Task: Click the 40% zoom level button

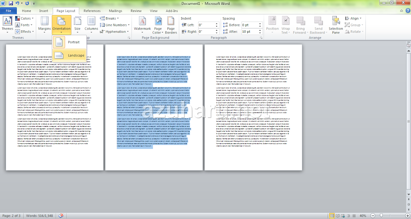Action: coord(363,216)
